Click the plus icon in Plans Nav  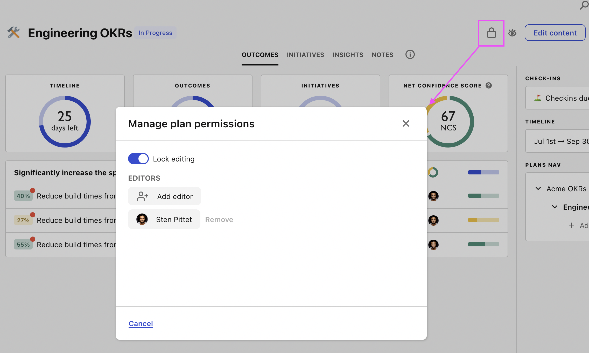(571, 225)
